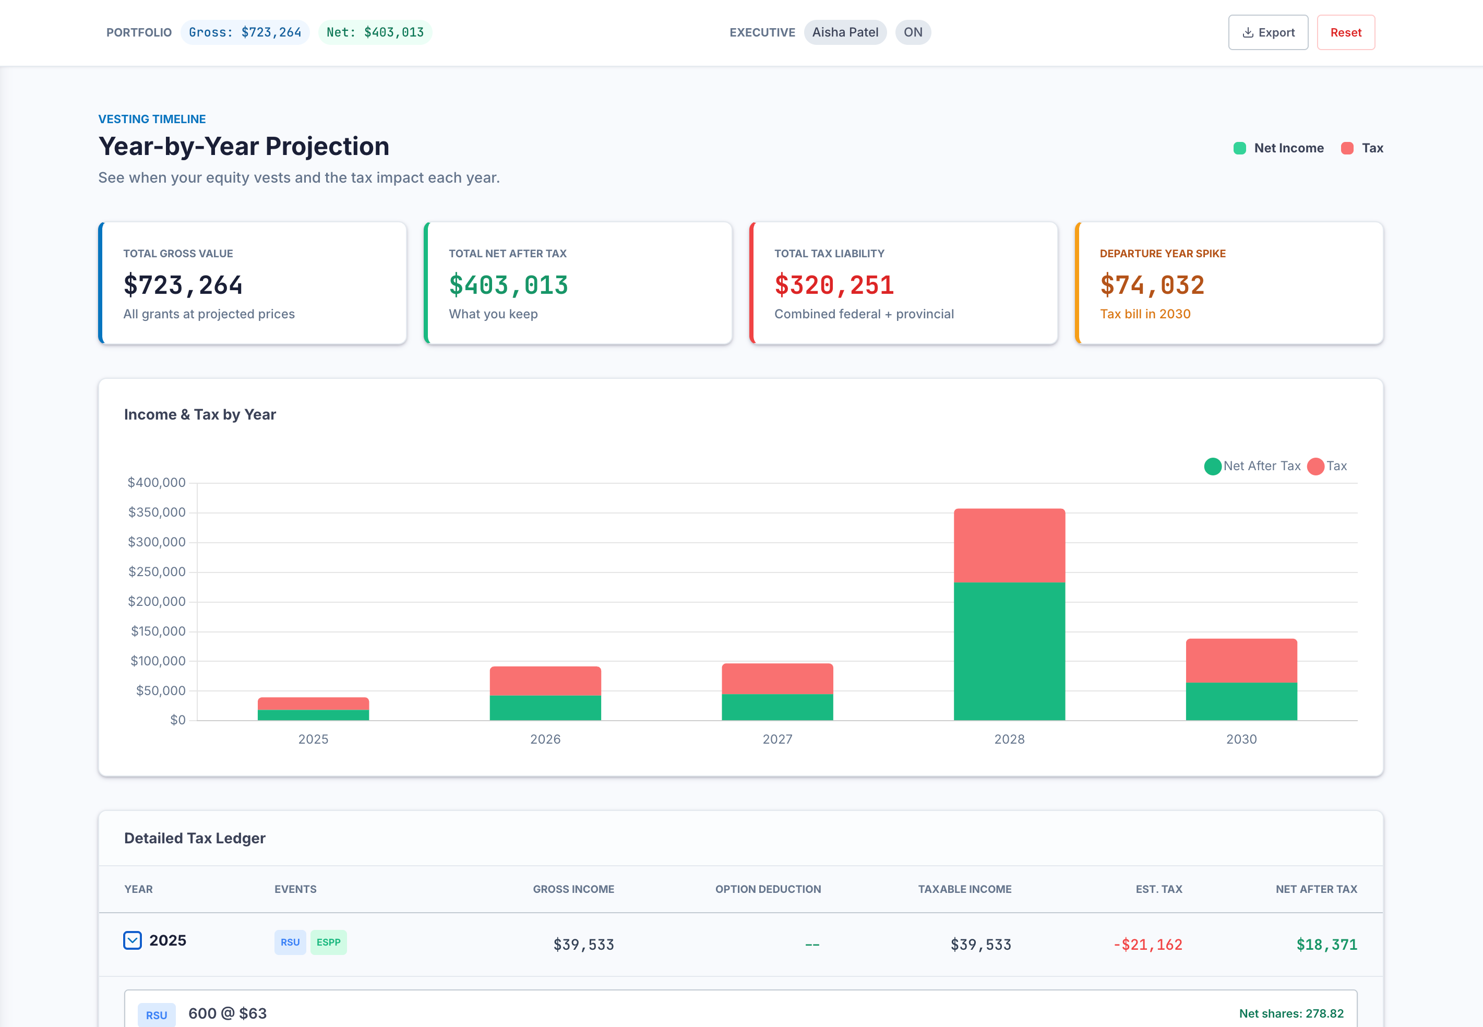The width and height of the screenshot is (1483, 1027).
Task: Sort by the Gross Income column header
Action: point(572,889)
